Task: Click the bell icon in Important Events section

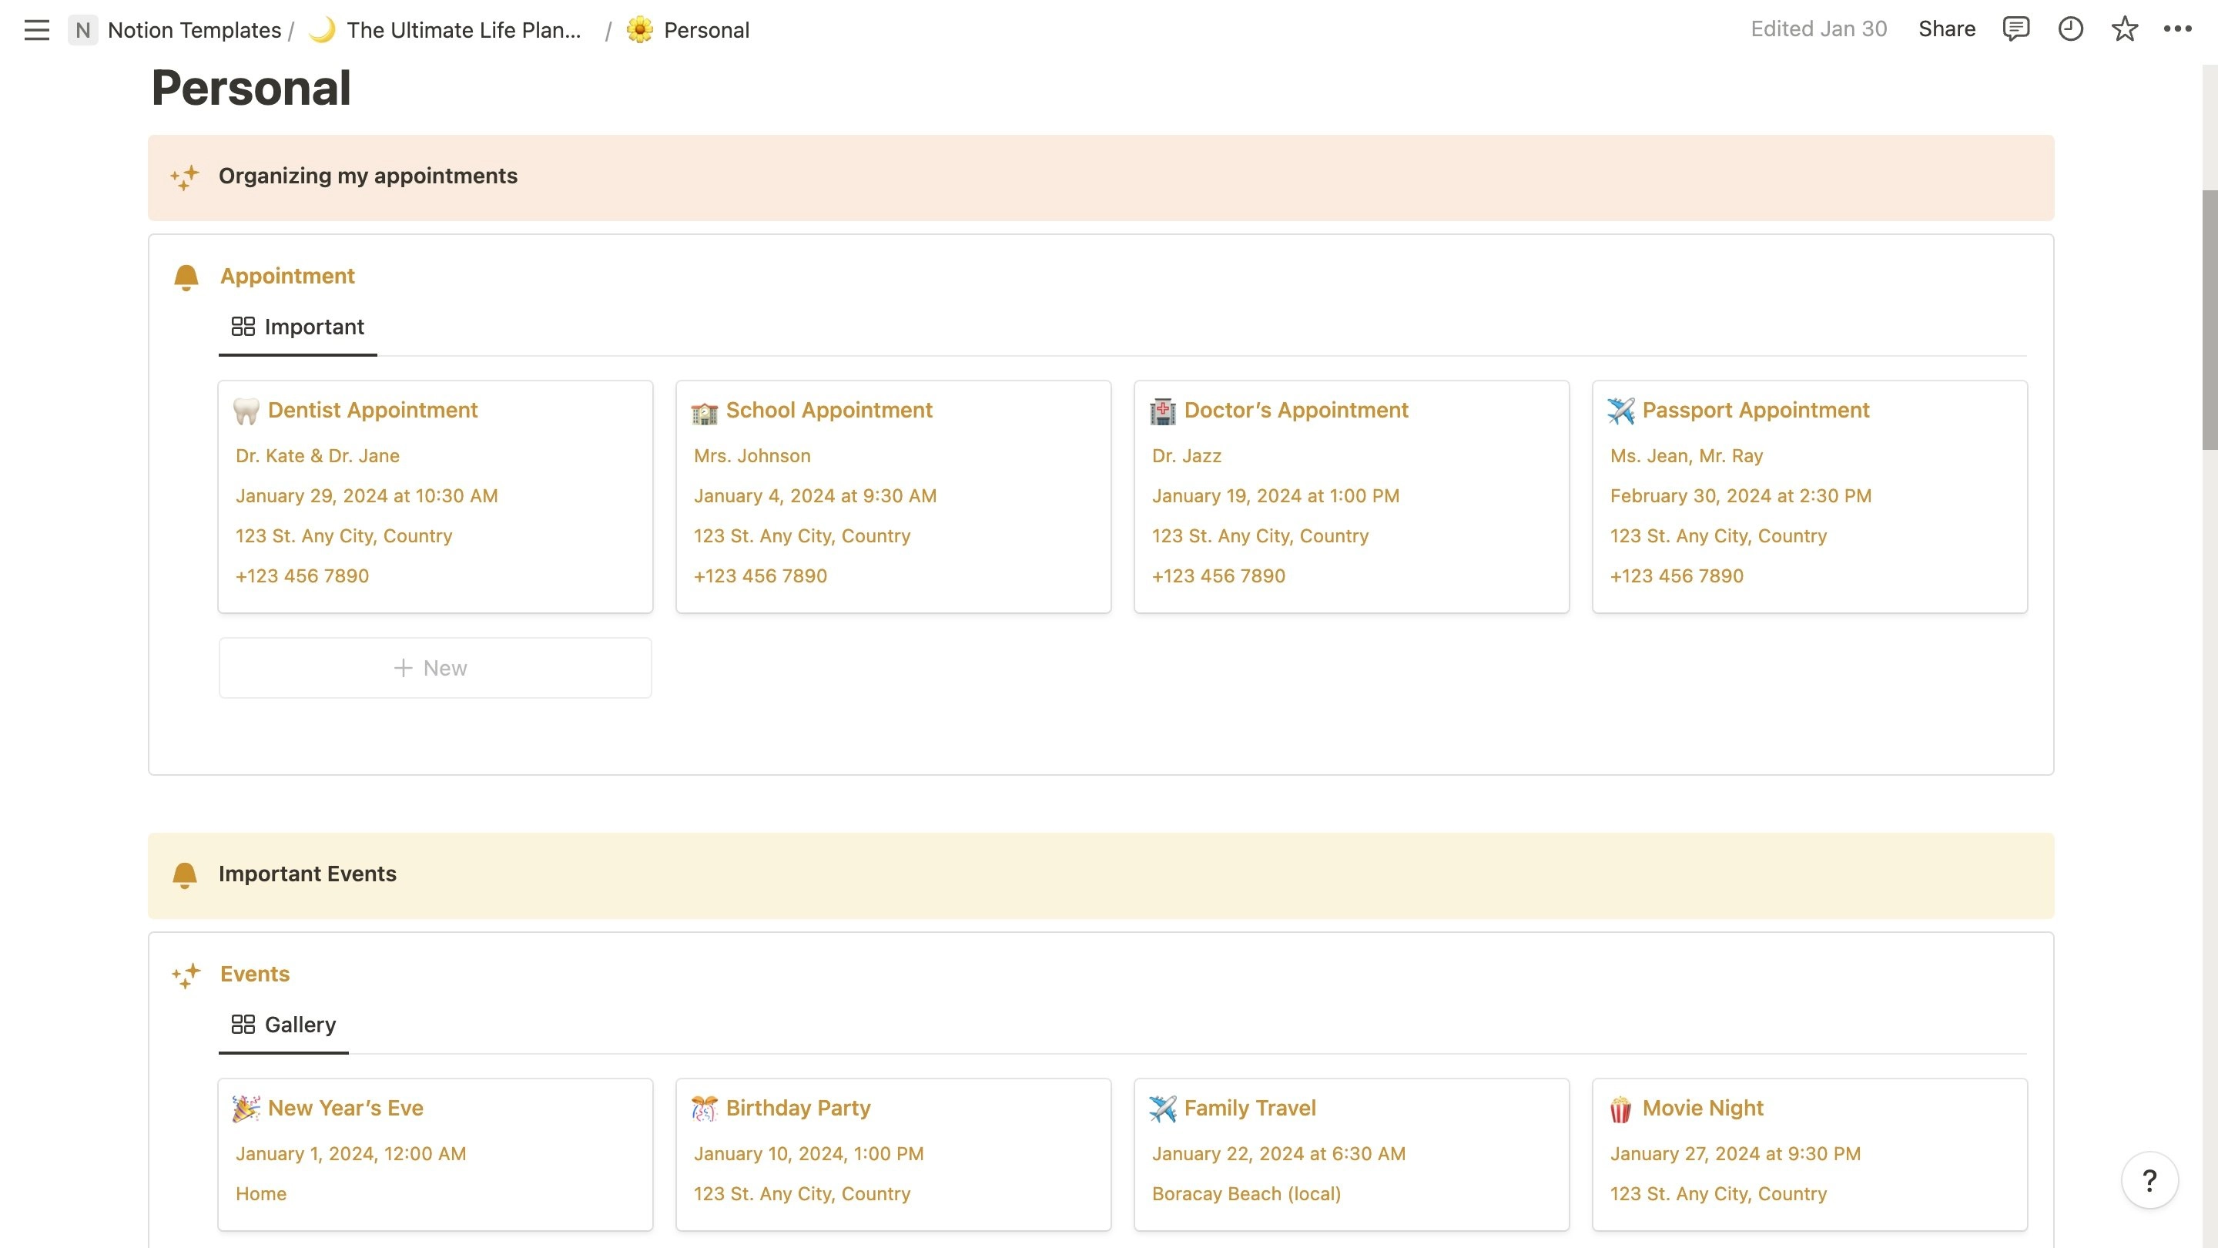Action: point(184,873)
